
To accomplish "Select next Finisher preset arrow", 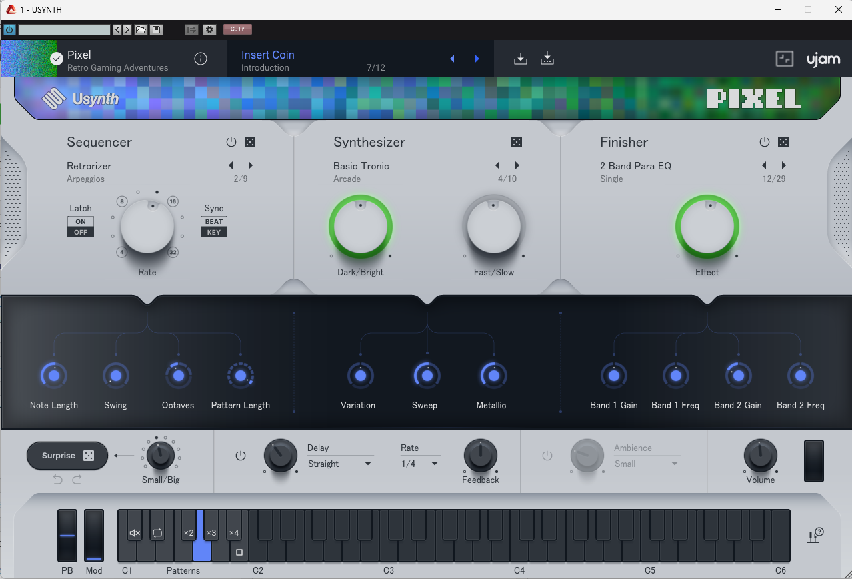I will pyautogui.click(x=783, y=165).
